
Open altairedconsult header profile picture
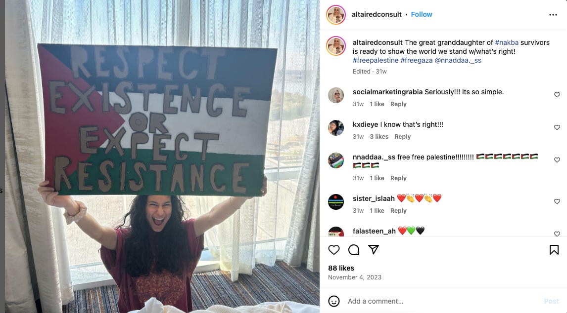(x=336, y=15)
